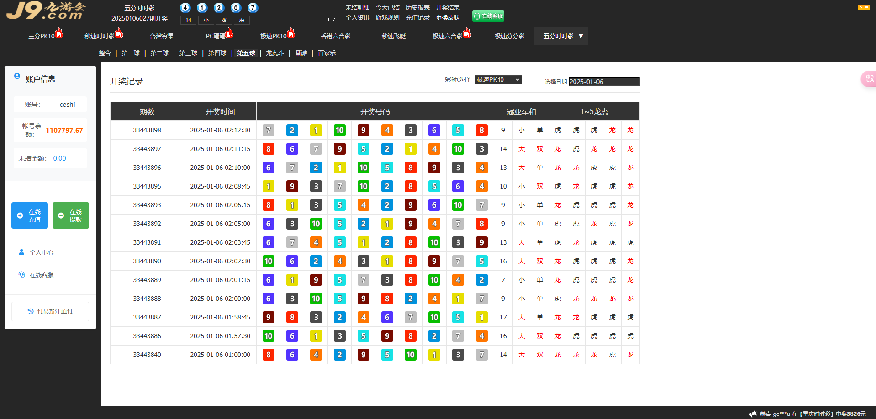Image resolution: width=876 pixels, height=419 pixels.
Task: Open the 游戏规则 rules link
Action: pyautogui.click(x=387, y=17)
